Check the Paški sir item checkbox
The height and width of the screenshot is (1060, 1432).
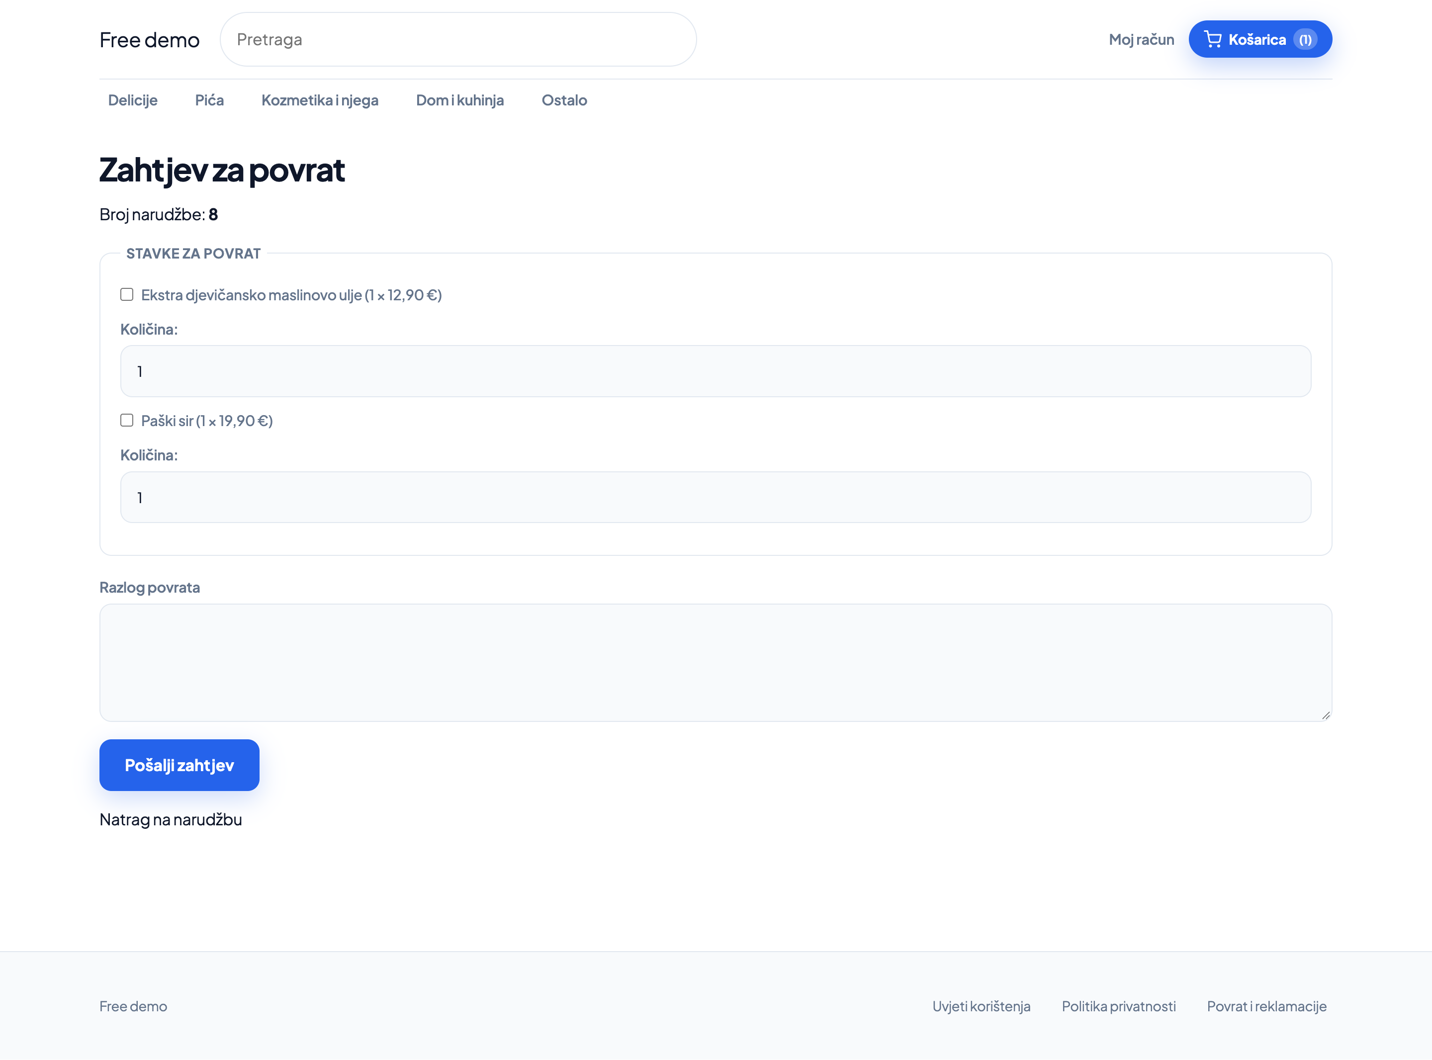pos(126,420)
